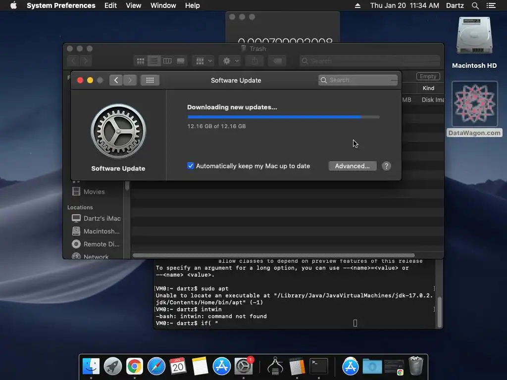
Task: Show all preferences grid button
Action: coord(150,80)
